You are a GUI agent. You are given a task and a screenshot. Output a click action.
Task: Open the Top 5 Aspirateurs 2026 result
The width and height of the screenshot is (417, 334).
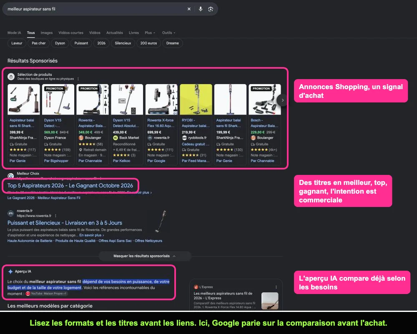pos(70,186)
